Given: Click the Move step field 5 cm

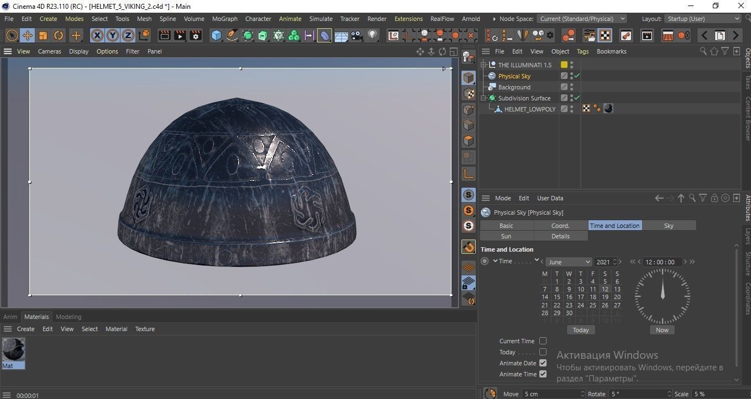Looking at the screenshot, I should tap(553, 394).
